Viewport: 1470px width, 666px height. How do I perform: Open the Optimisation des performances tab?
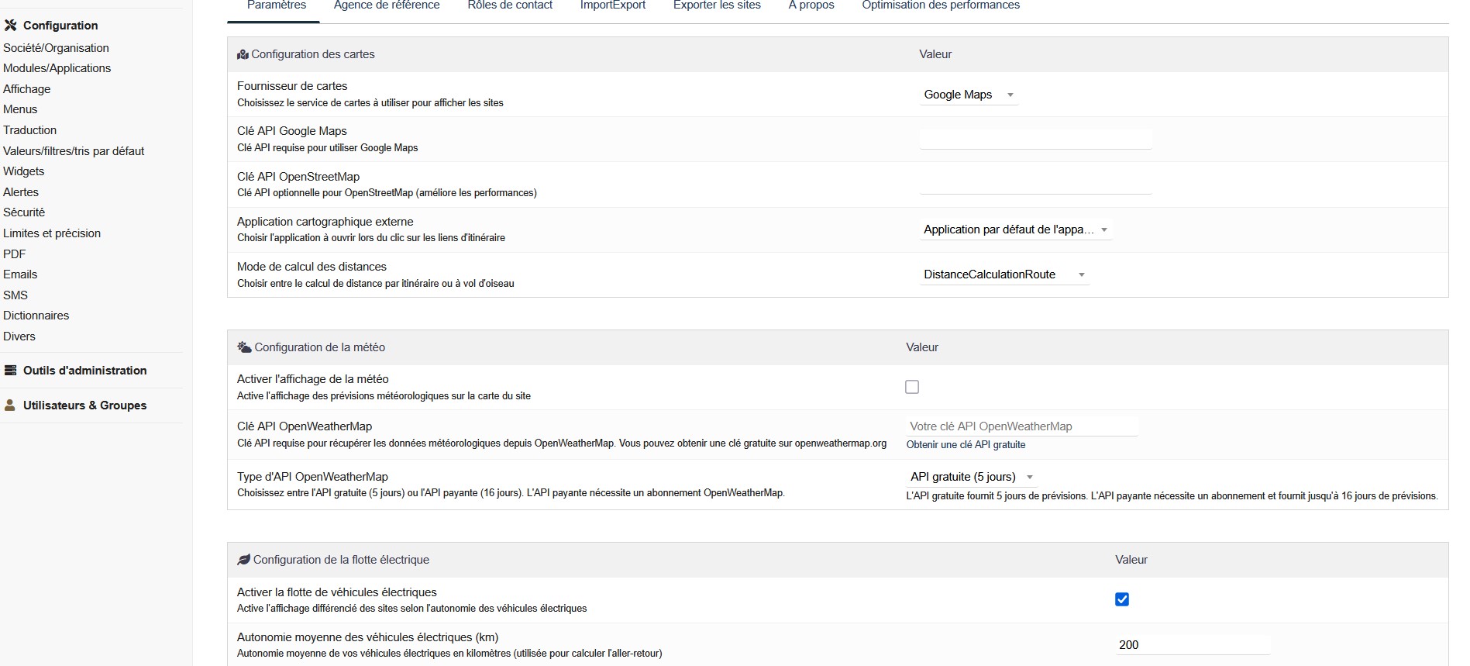[941, 5]
